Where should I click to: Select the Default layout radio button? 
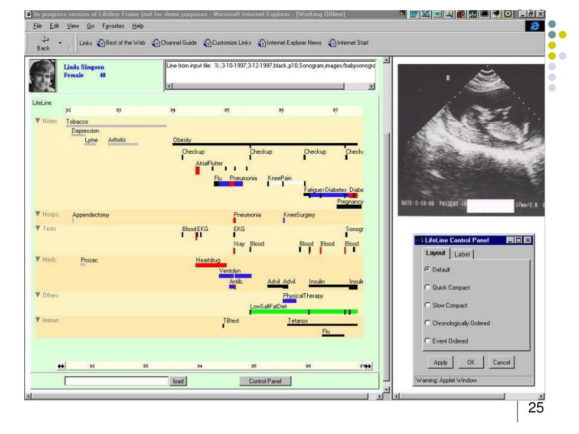[x=427, y=270]
